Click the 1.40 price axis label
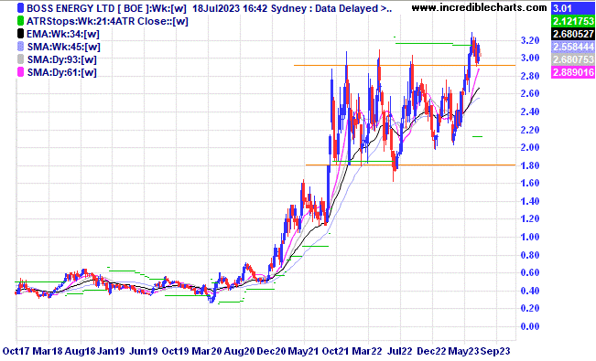The height and width of the screenshot is (361, 596). coord(530,201)
